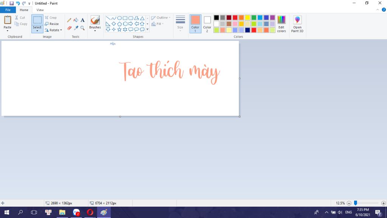Open the Edit colors dialog
Screen dimensions: 387x218
(x=281, y=24)
